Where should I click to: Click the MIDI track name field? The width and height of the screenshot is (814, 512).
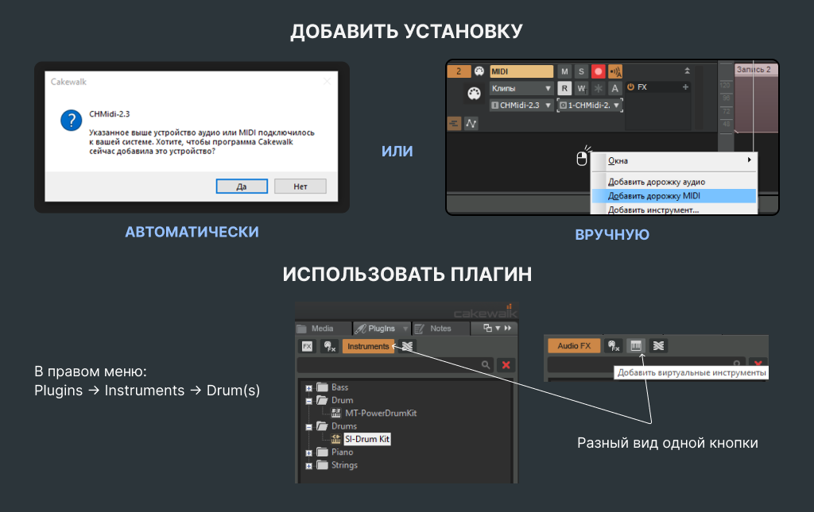521,71
